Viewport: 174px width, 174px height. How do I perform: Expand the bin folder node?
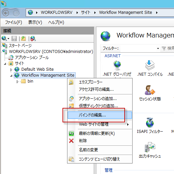[17, 82]
